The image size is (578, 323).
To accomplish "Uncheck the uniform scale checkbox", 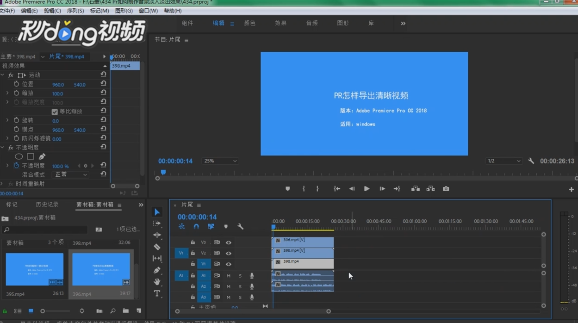I will pos(55,112).
